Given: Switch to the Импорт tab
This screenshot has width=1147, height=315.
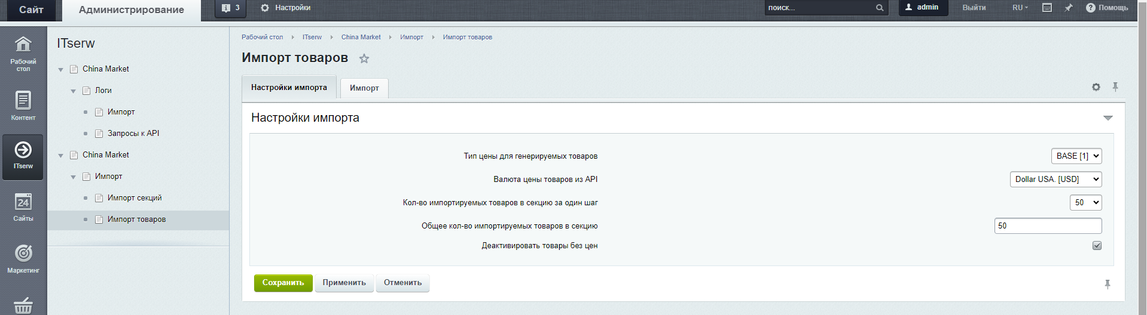Looking at the screenshot, I should [364, 88].
